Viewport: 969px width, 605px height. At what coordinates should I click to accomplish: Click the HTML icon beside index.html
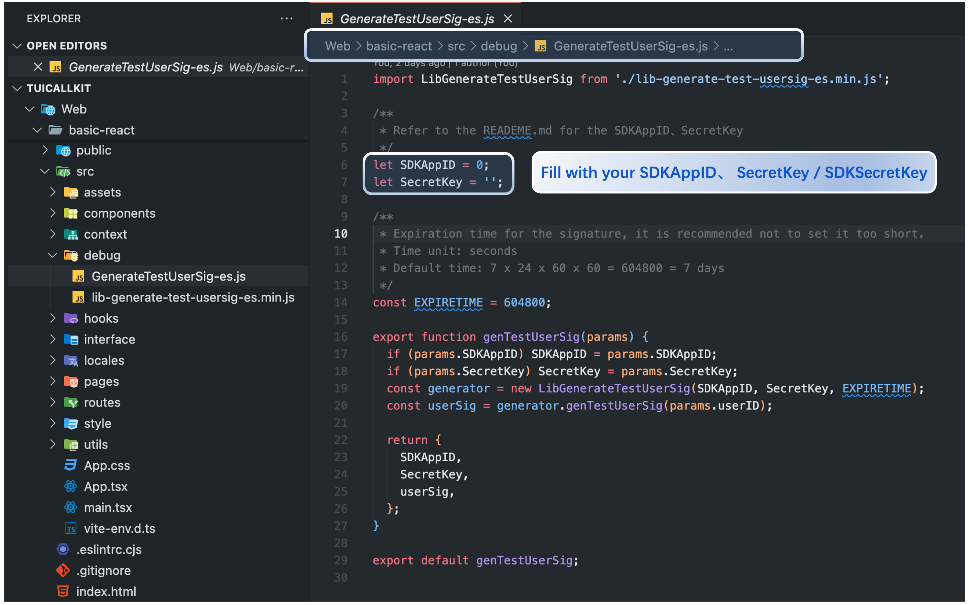pyautogui.click(x=62, y=591)
